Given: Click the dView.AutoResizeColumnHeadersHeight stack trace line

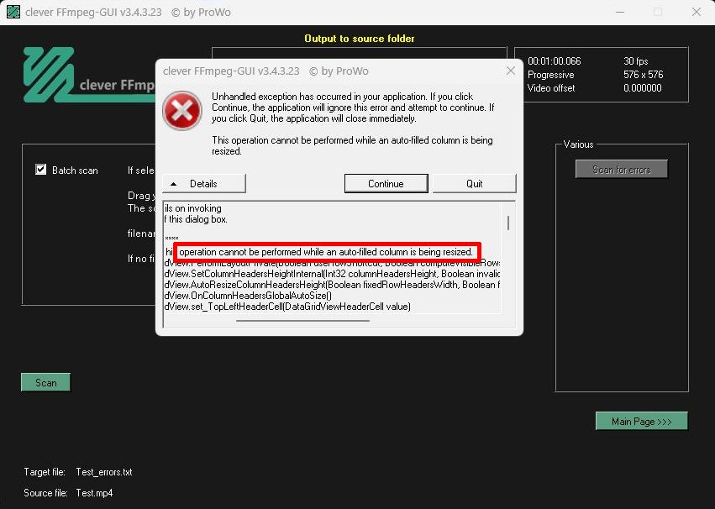Looking at the screenshot, I should (332, 285).
